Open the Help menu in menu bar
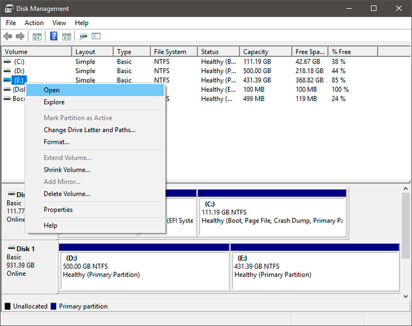This screenshot has height=326, width=412. coord(81,23)
